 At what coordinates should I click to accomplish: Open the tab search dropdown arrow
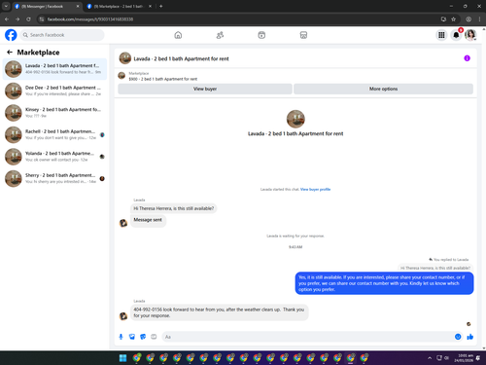click(6, 6)
